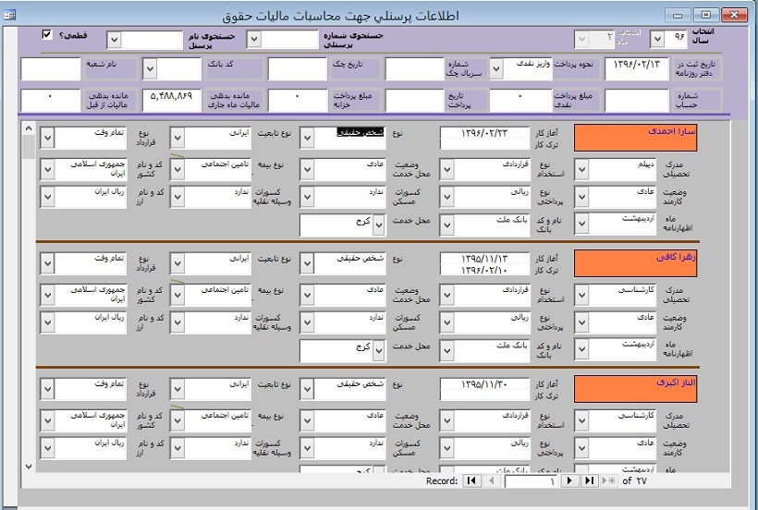Screen dimensions: 758x510
Task: Expand ماه اظهارنامه dropdown for سارا احمدی
Action: click(581, 224)
